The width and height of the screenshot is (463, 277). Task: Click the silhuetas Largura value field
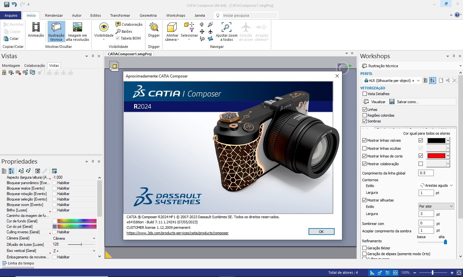[x=426, y=214]
